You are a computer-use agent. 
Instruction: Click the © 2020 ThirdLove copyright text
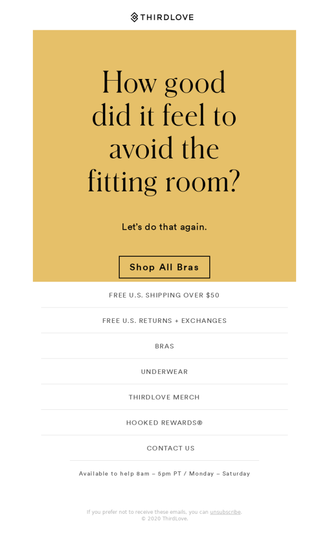164,519
